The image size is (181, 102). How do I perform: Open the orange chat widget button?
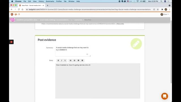(x=165, y=96)
